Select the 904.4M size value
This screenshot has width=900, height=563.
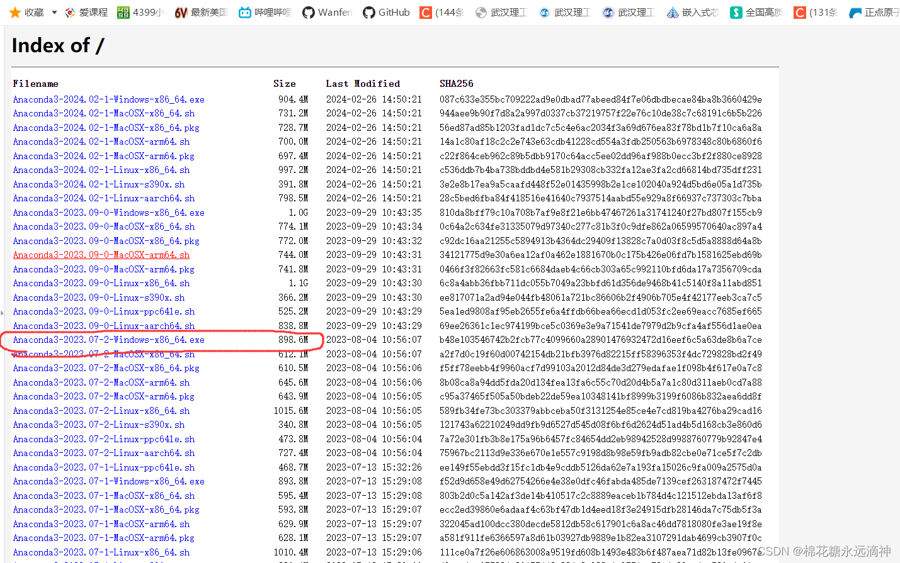(293, 99)
